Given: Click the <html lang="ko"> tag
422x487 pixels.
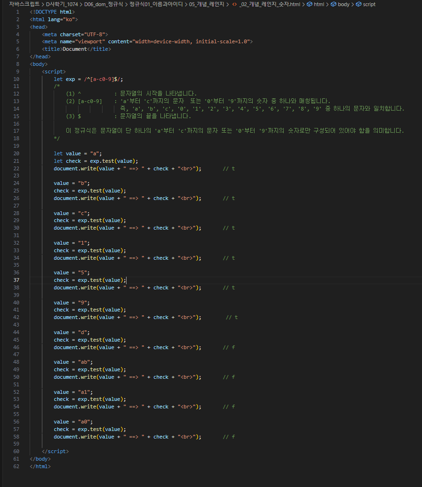Looking at the screenshot, I should [54, 19].
